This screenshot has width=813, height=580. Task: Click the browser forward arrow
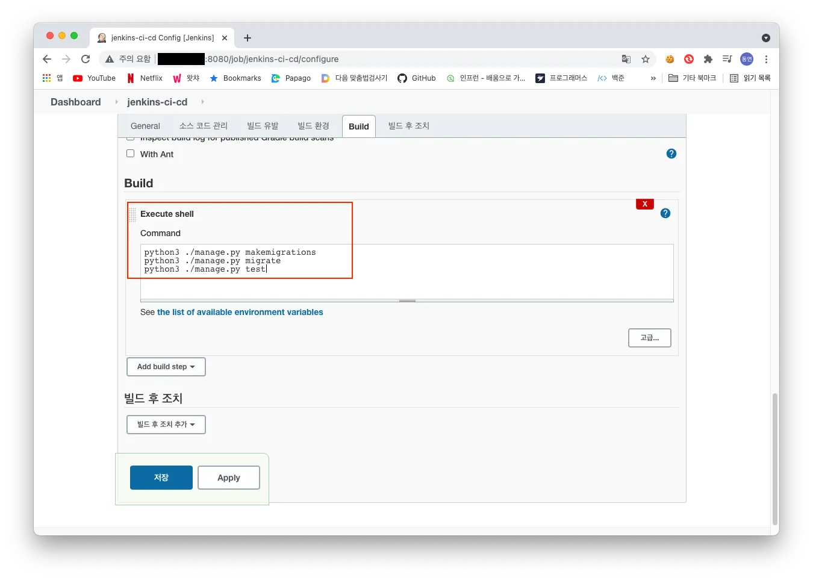pyautogui.click(x=66, y=59)
